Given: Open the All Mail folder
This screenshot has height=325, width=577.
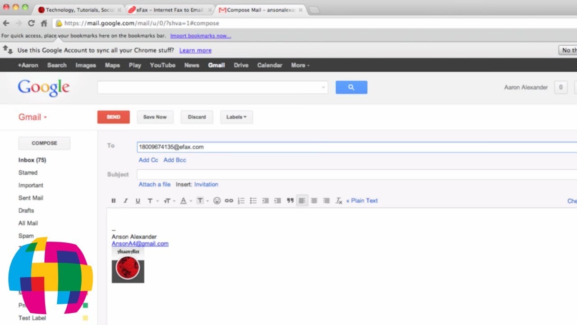Looking at the screenshot, I should pos(28,223).
